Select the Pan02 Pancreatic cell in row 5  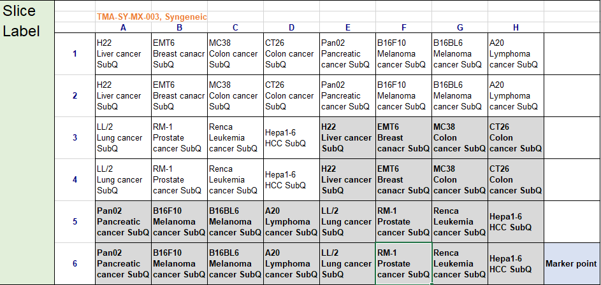coord(123,221)
